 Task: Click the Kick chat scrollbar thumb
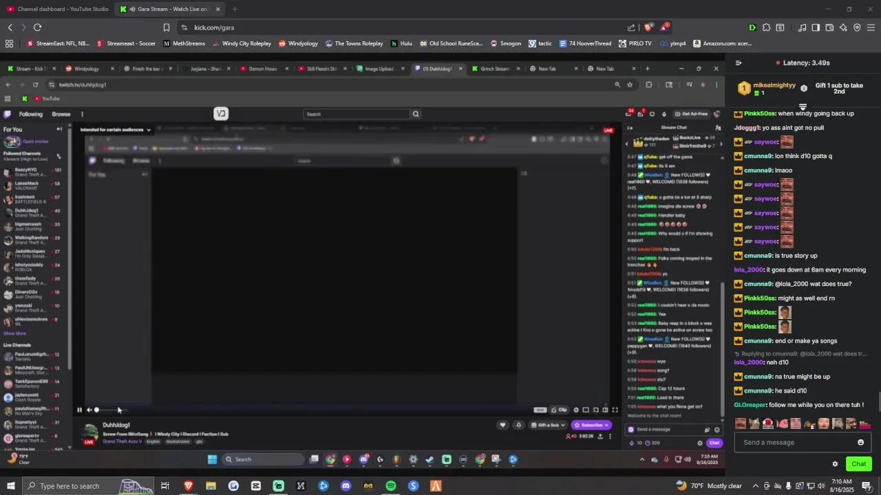[x=879, y=402]
